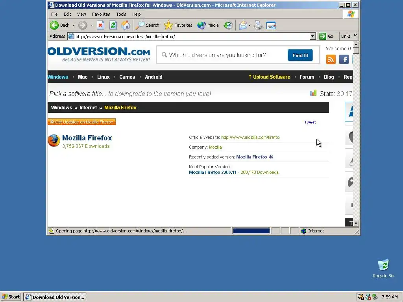Open the Search pane in toolbar

point(147,25)
